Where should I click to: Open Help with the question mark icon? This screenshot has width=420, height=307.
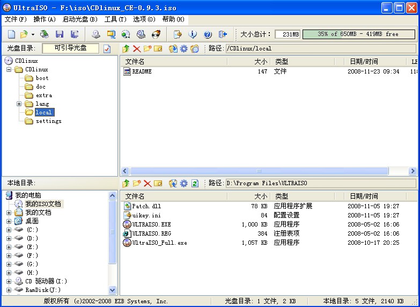click(x=208, y=34)
